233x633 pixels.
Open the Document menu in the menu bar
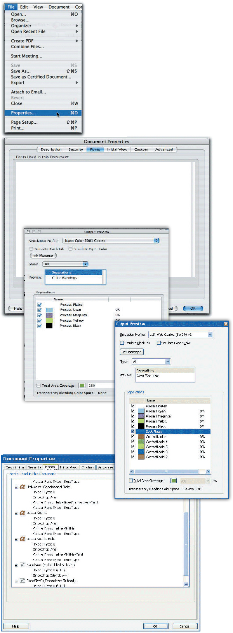(x=59, y=7)
